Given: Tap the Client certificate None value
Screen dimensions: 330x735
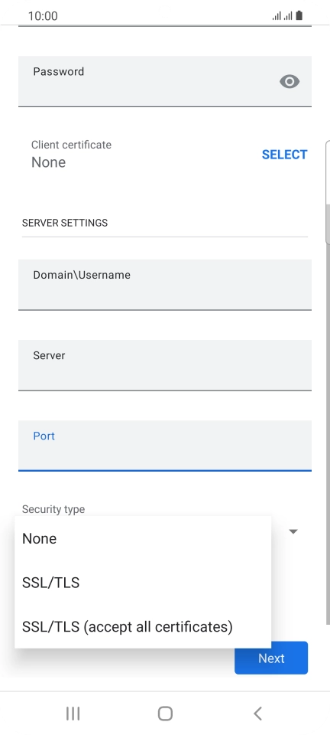Looking at the screenshot, I should click(x=49, y=162).
